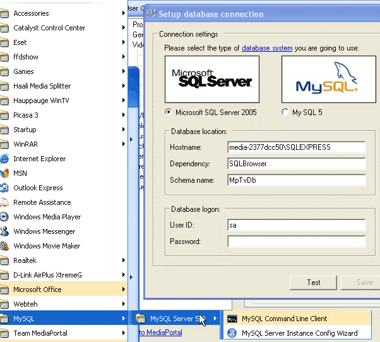Select Microsoft SQL Server 2005 radio button

tap(169, 113)
